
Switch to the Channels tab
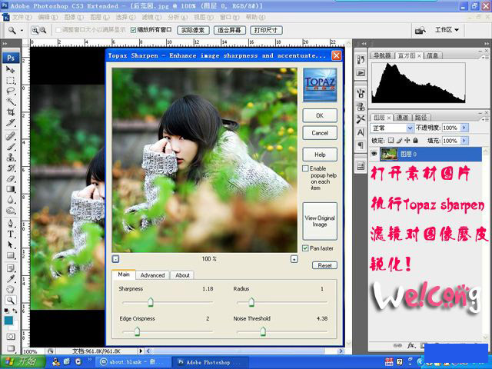pyautogui.click(x=402, y=118)
